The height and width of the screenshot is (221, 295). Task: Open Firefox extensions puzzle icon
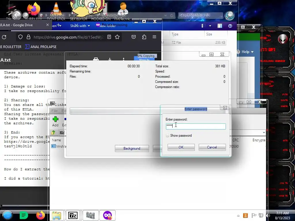[144, 37]
